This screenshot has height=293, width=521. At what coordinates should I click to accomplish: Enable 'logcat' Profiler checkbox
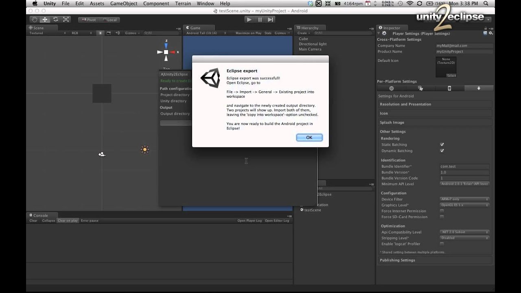(442, 244)
